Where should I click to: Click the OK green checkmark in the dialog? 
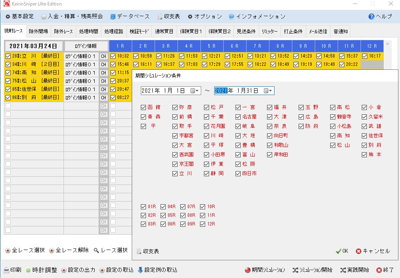click(x=338, y=251)
